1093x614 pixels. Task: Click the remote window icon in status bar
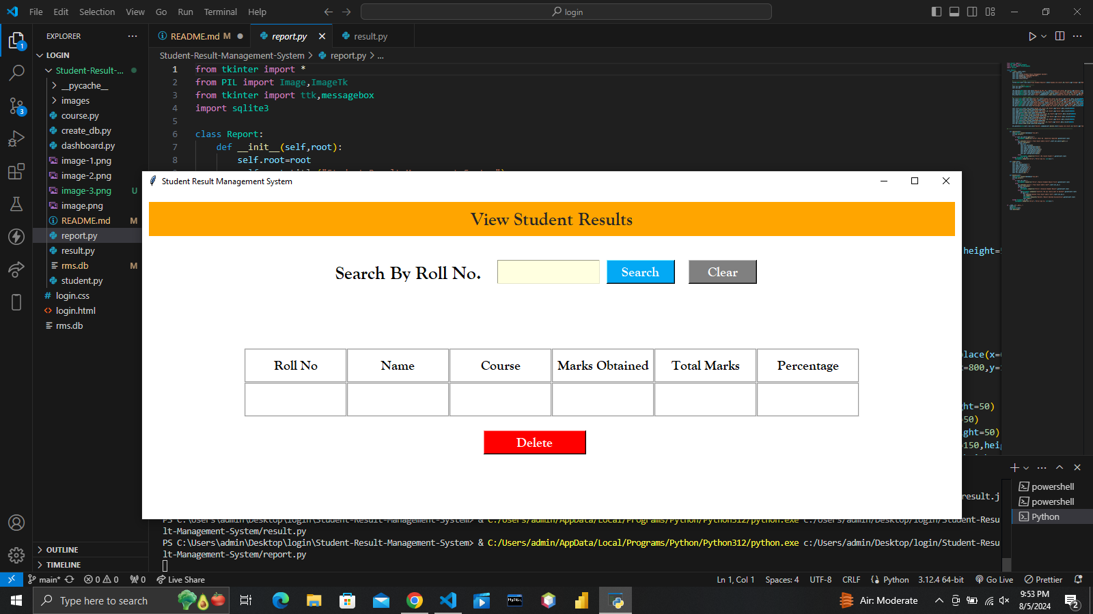11,579
